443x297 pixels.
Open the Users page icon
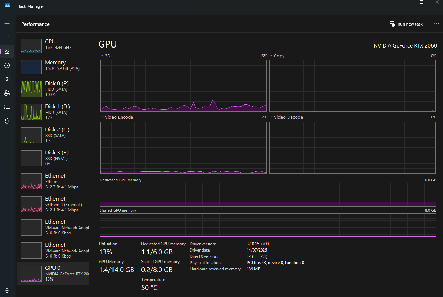(x=7, y=93)
